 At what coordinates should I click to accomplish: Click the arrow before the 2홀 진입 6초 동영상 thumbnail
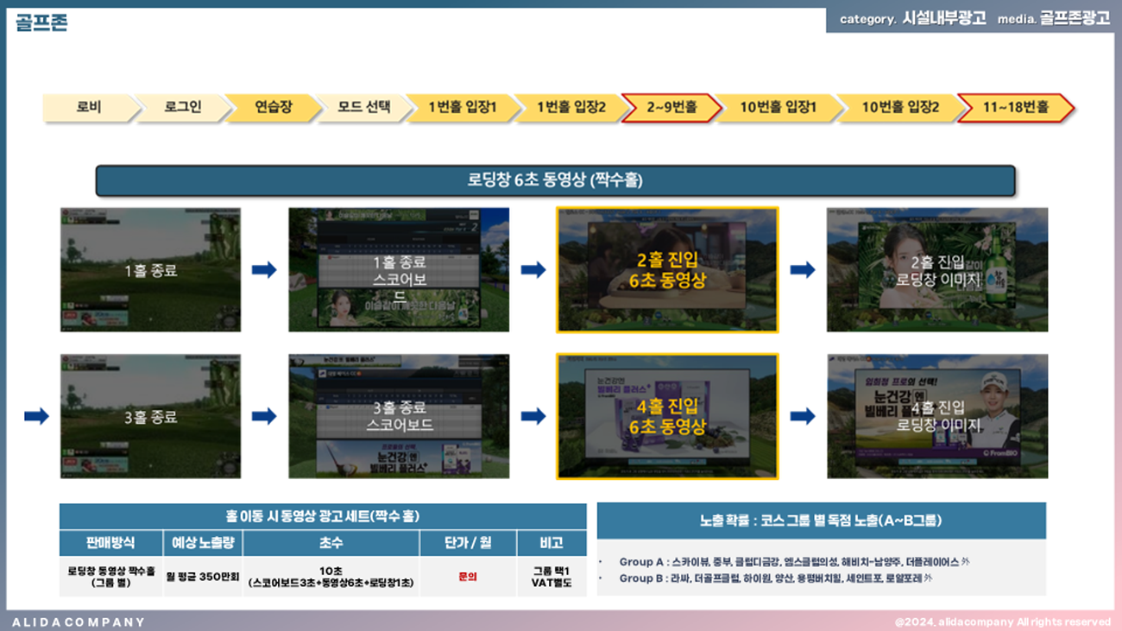pos(533,270)
